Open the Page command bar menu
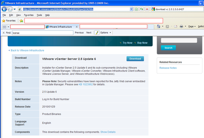This screenshot has height=138, width=204. [x=192, y=26]
